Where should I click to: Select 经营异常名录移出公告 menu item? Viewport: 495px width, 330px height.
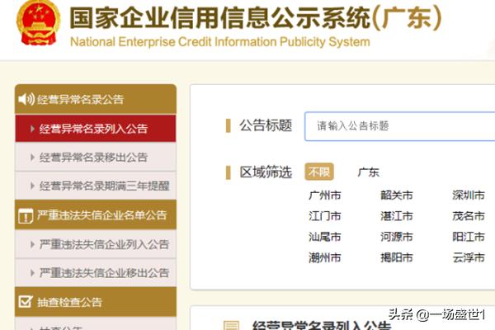click(x=96, y=157)
